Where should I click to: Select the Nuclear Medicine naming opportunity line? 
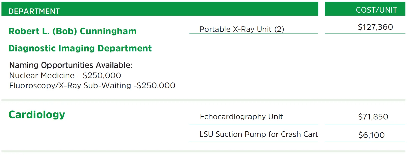pyautogui.click(x=65, y=75)
